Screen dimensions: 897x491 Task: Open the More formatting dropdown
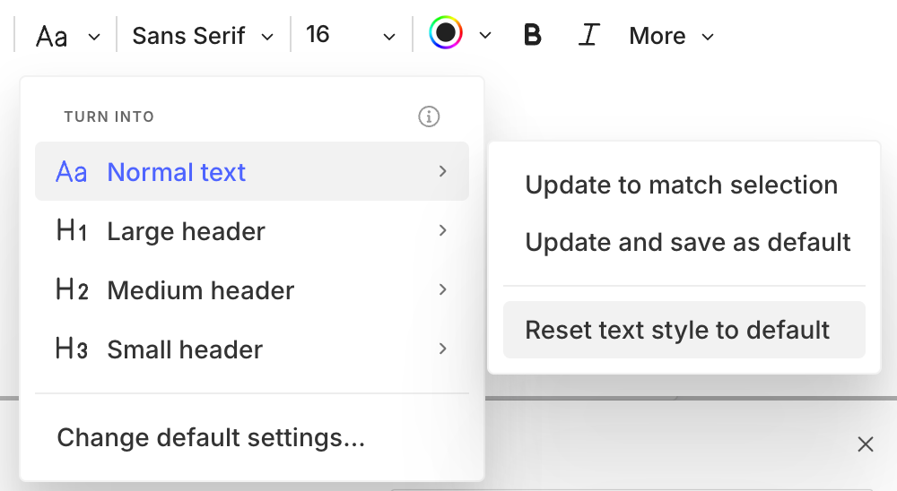coord(672,36)
